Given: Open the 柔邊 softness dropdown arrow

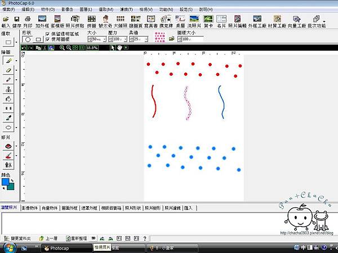Looking at the screenshot, I should (x=146, y=39).
